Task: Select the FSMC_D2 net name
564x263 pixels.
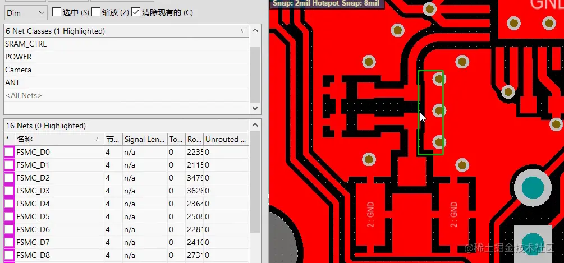Action: pos(33,178)
